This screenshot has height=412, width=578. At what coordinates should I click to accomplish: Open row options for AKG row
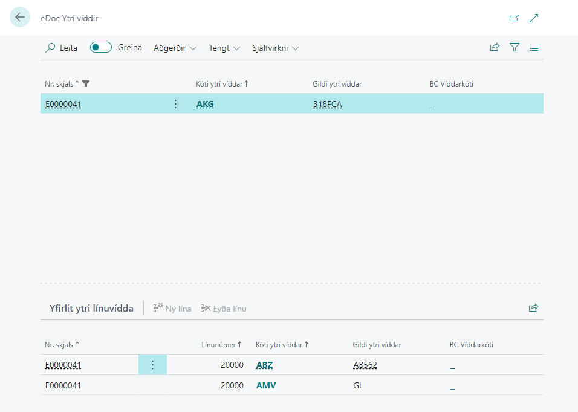pos(176,104)
